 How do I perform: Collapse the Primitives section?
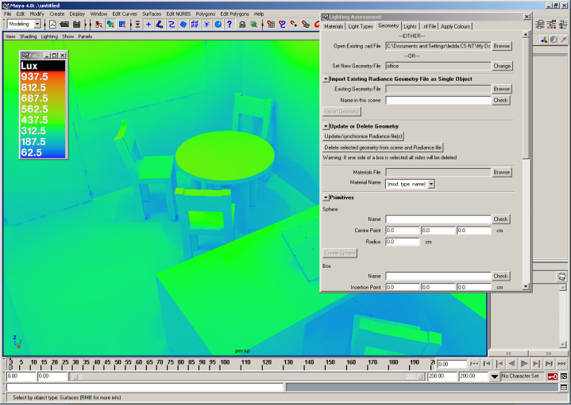326,197
